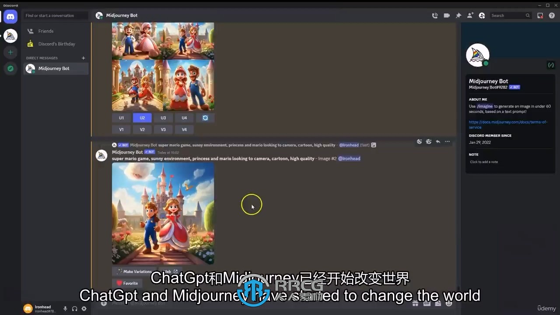This screenshot has width=560, height=315.
Task: Mark image as Favorite
Action: point(127,283)
